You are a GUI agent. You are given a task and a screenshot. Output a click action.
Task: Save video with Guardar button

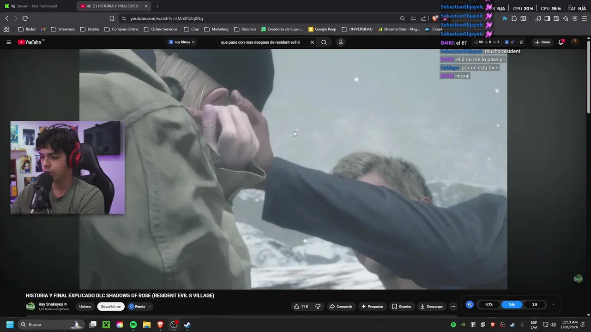(x=401, y=306)
